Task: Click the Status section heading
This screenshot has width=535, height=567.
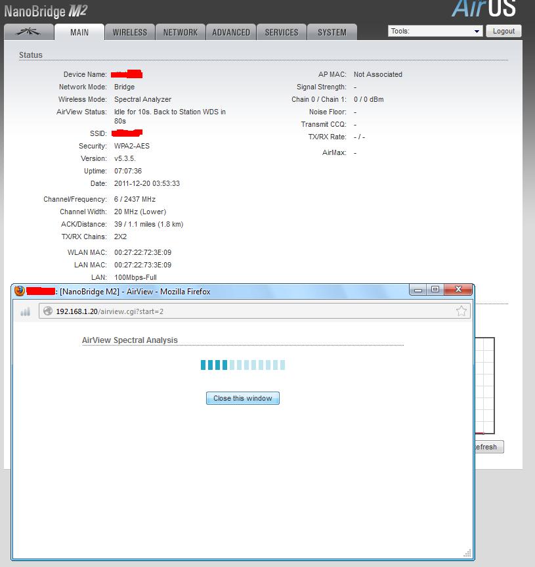Action: tap(31, 55)
